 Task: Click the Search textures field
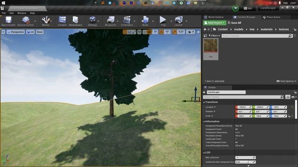click(257, 36)
